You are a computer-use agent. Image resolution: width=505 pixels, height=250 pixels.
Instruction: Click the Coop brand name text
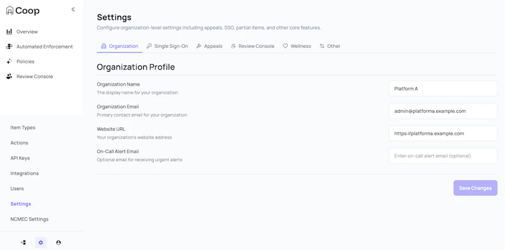[x=27, y=10]
